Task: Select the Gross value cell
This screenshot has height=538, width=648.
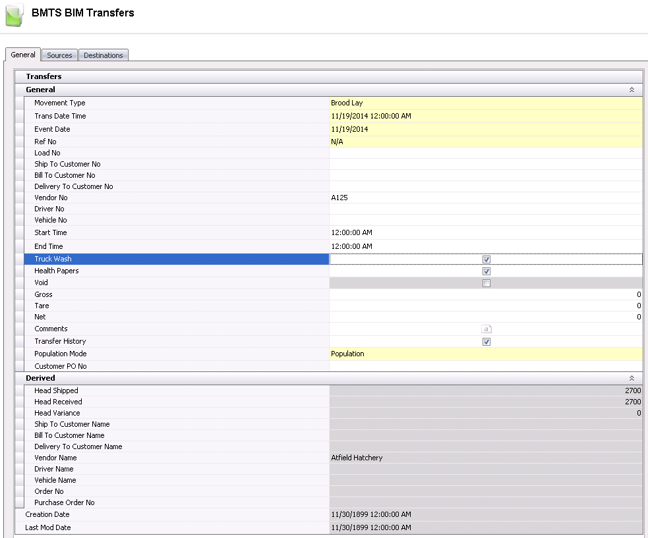Action: (x=485, y=295)
